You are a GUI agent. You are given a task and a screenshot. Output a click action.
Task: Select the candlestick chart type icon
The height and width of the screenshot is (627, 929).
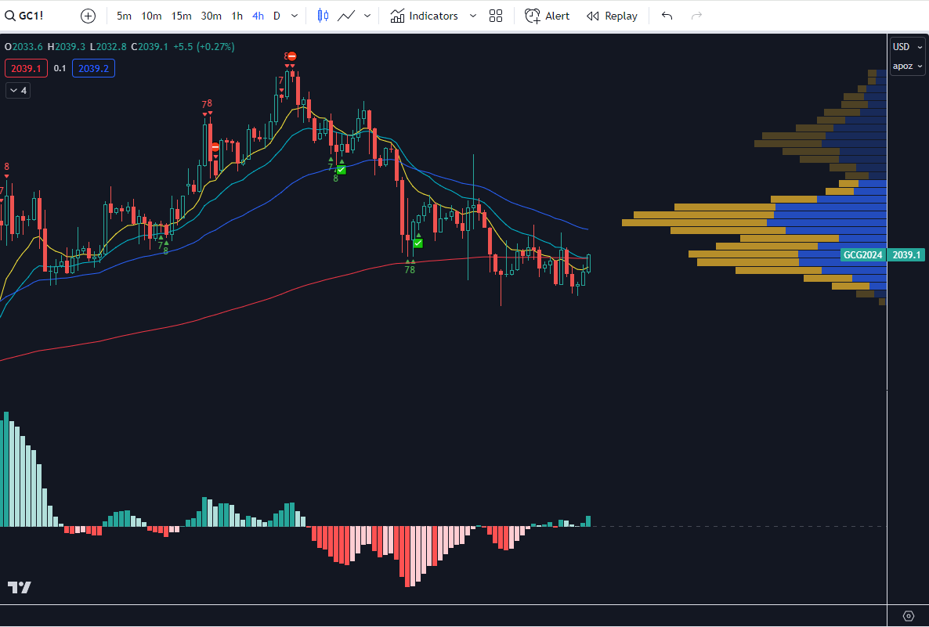(323, 16)
